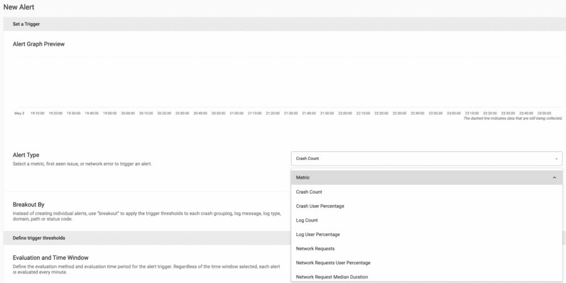Click the Breakout By heading
Viewport: 566px width, 283px height.
29,205
